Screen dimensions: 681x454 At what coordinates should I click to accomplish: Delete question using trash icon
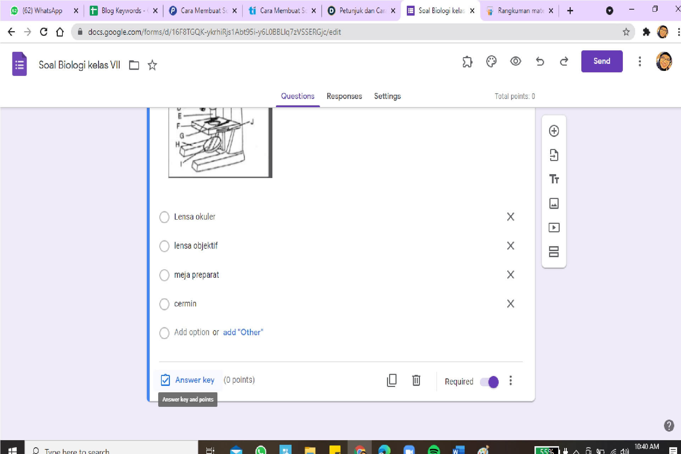coord(416,380)
